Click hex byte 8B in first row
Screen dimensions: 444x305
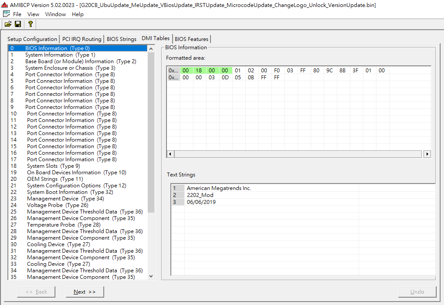(342, 70)
